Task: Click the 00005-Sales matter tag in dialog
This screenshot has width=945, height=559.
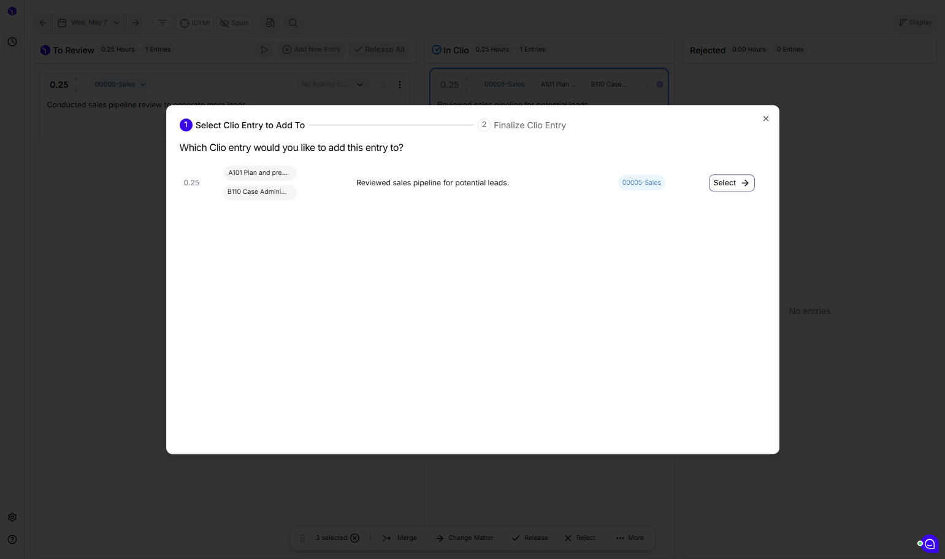Action: coord(641,183)
